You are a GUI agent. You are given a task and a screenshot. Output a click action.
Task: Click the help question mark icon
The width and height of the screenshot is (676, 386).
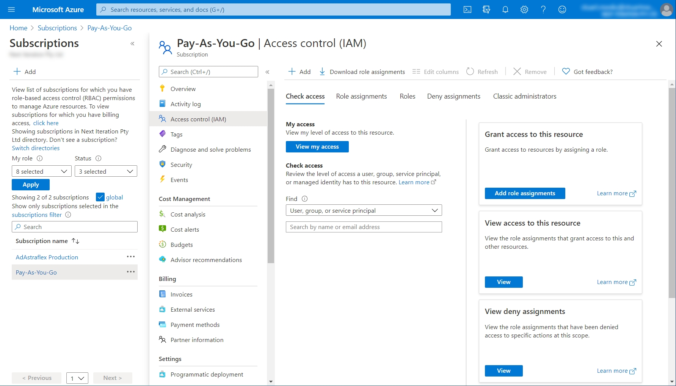tap(543, 9)
